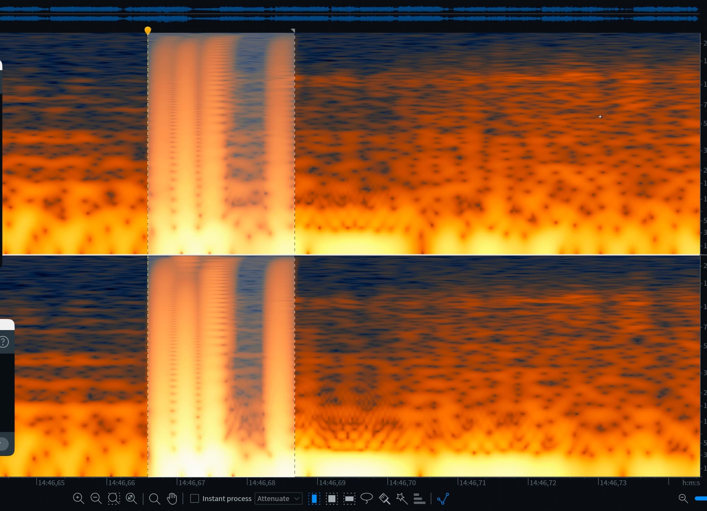Zoom out to full view

tap(131, 499)
